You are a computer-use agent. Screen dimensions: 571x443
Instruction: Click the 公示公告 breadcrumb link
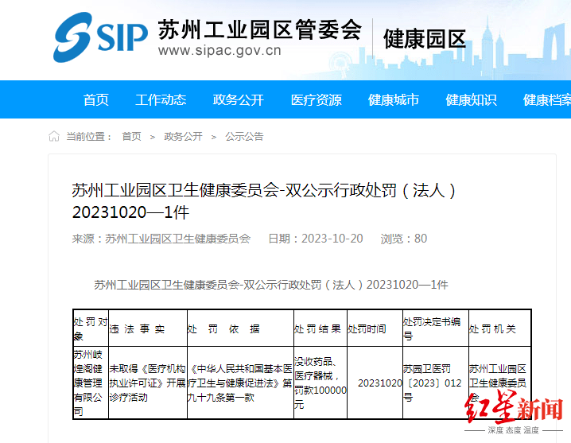coord(244,137)
